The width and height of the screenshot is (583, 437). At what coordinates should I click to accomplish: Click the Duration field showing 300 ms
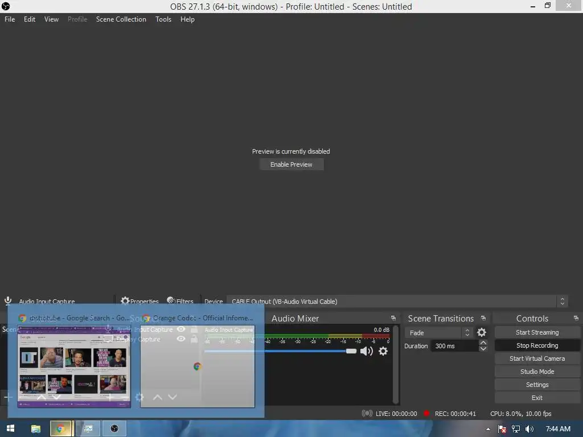click(455, 346)
